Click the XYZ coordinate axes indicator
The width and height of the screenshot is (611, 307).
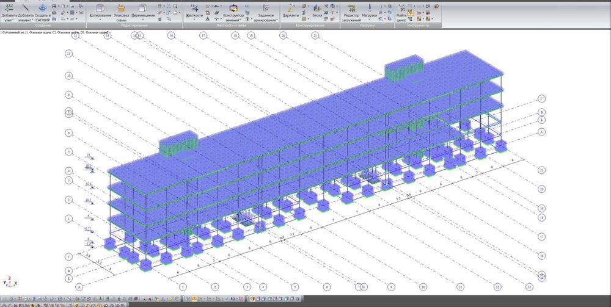click(9, 281)
